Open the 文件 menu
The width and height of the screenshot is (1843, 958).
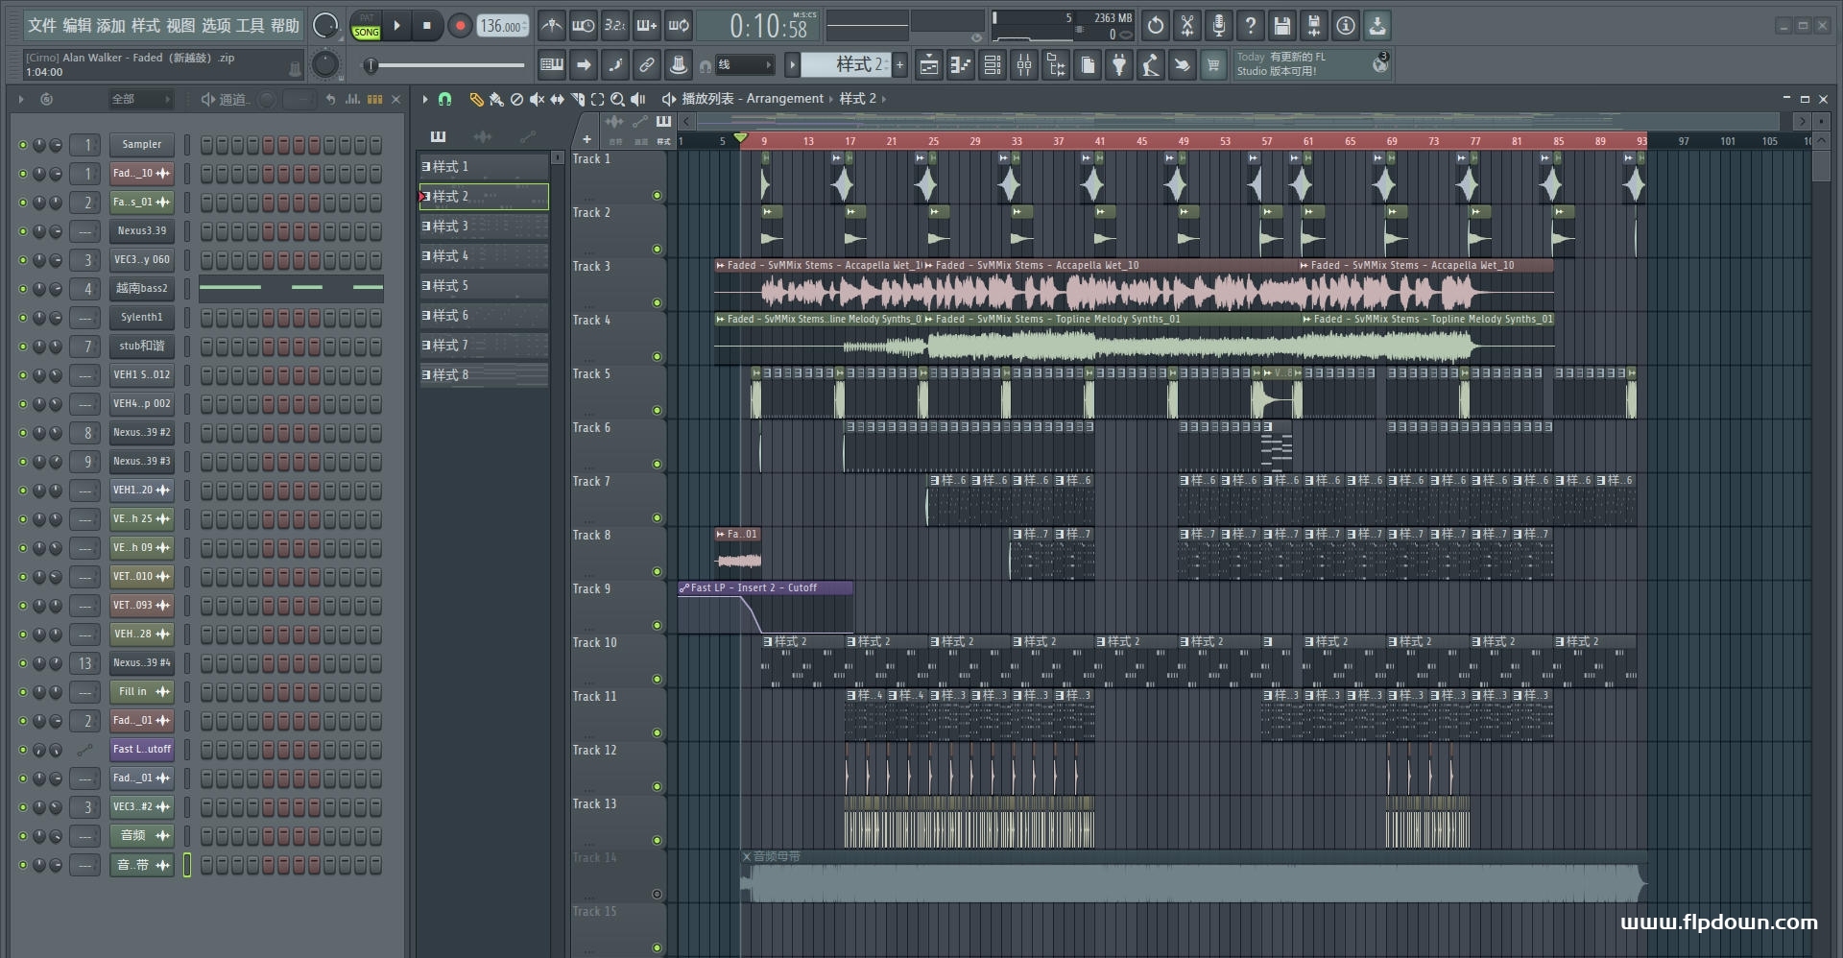tap(42, 26)
